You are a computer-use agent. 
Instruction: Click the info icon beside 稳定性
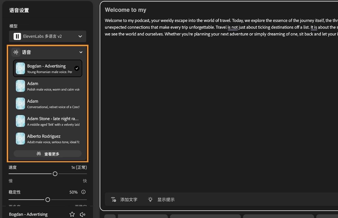point(83,192)
